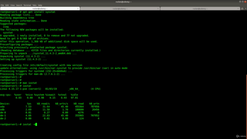
Task: Close the third terminal tab
Action: click(x=238, y=8)
